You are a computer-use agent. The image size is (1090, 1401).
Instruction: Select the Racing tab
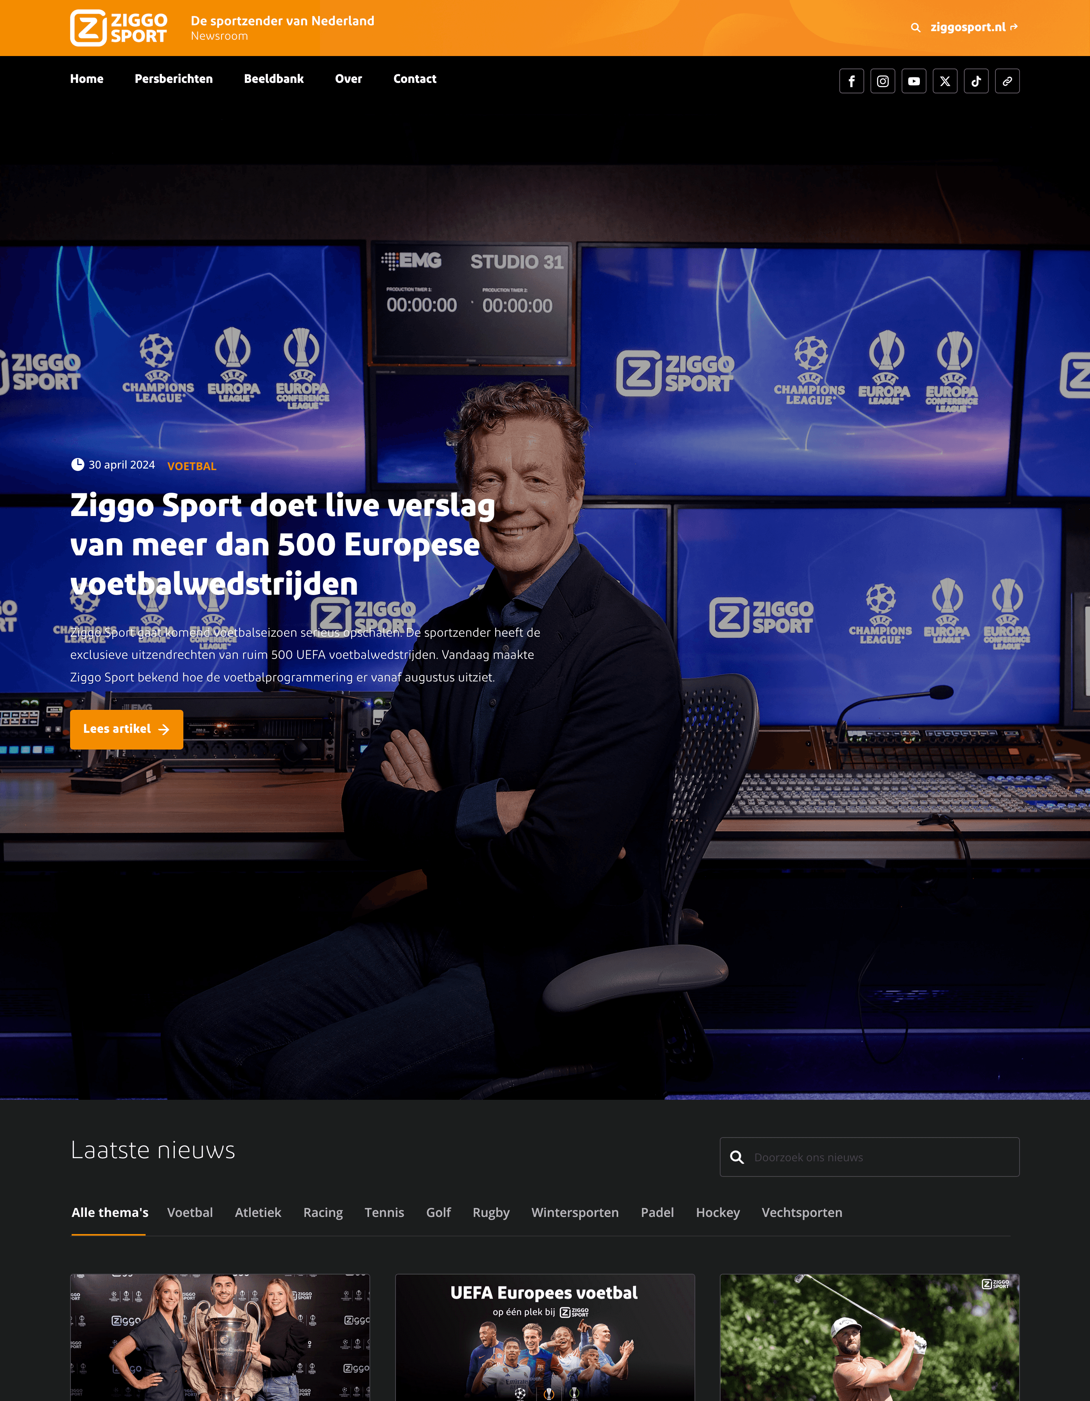(323, 1212)
